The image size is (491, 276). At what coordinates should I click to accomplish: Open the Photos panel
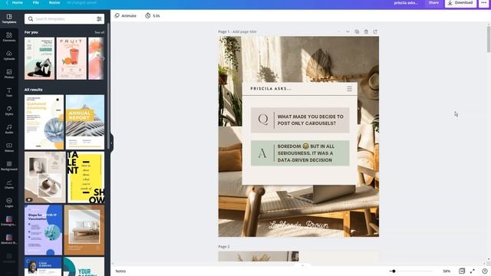point(9,74)
